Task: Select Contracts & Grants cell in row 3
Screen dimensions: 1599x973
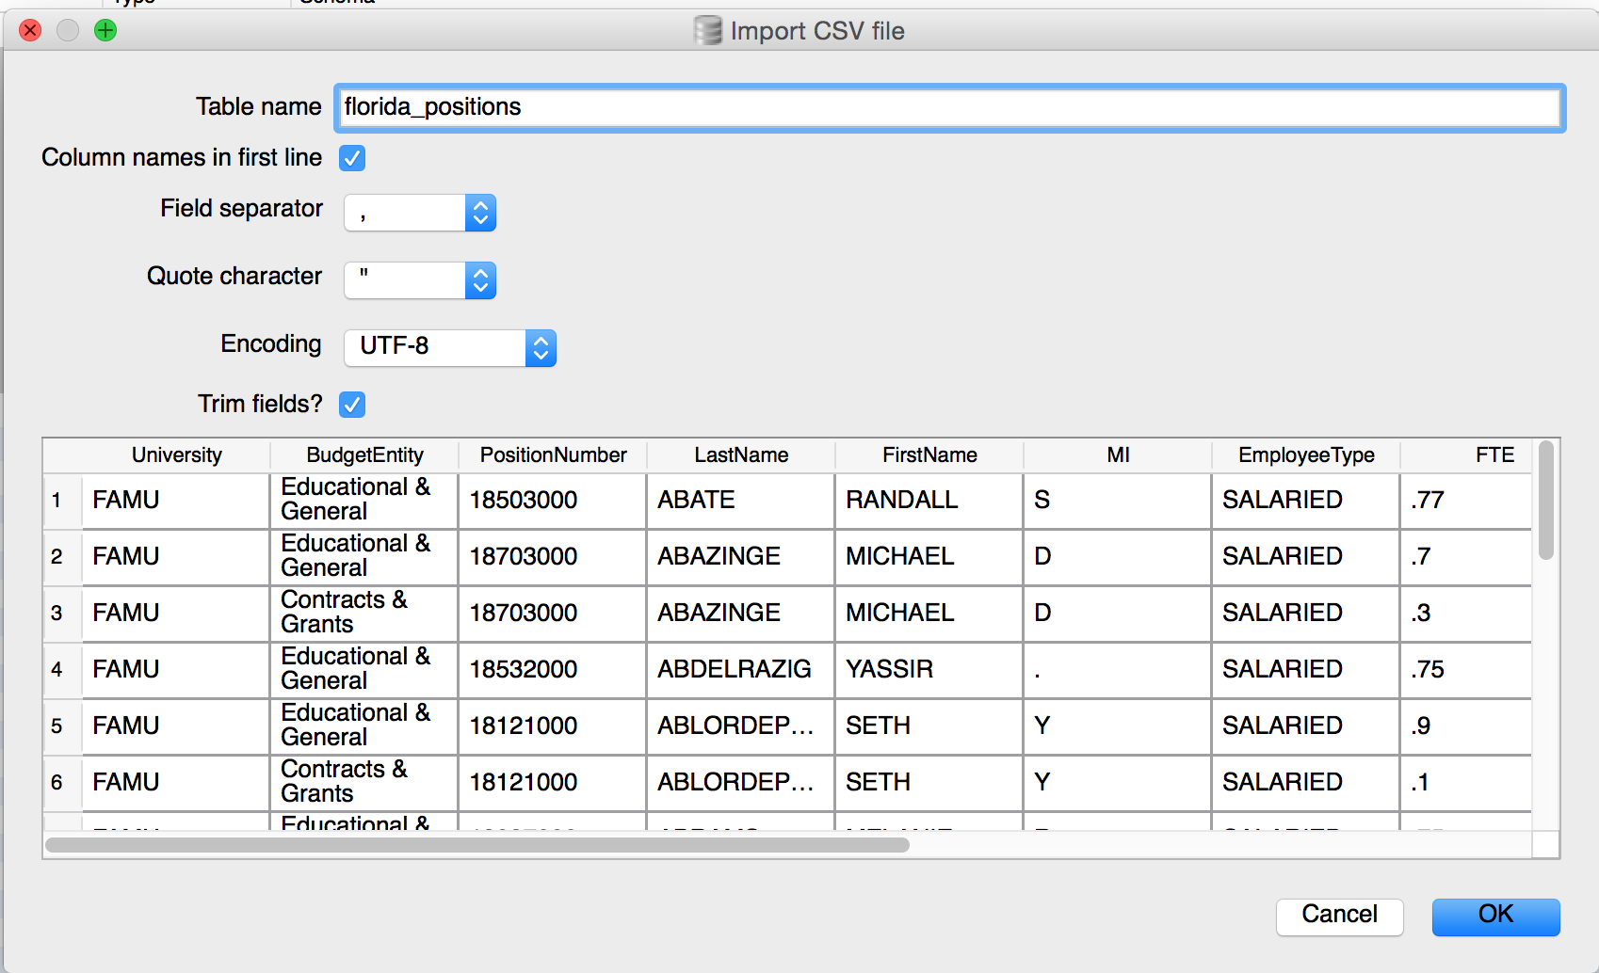Action: pyautogui.click(x=364, y=614)
